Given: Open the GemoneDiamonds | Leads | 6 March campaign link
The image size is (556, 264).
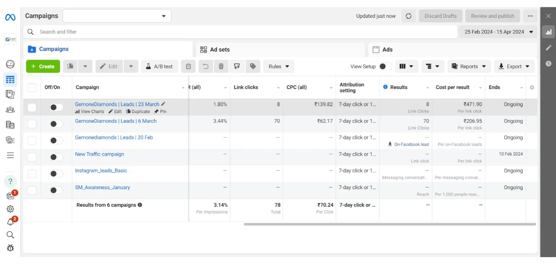Looking at the screenshot, I should coord(116,121).
